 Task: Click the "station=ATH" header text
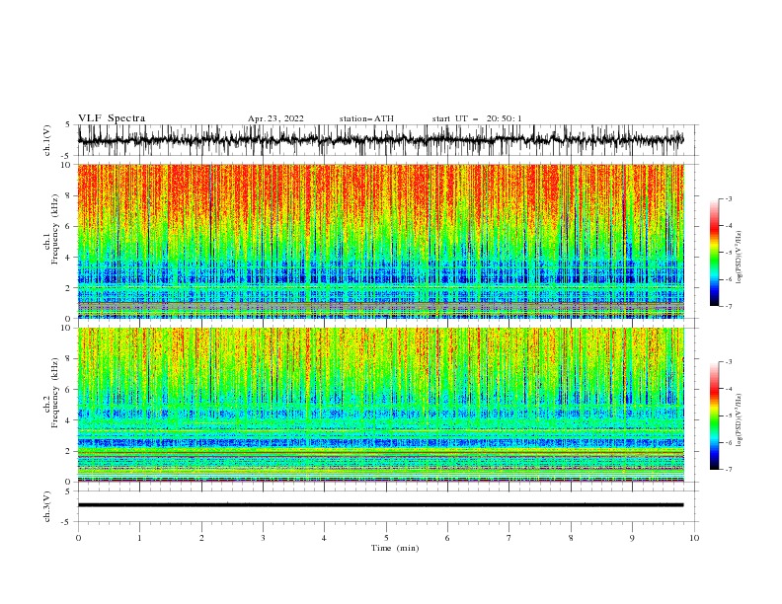(366, 118)
